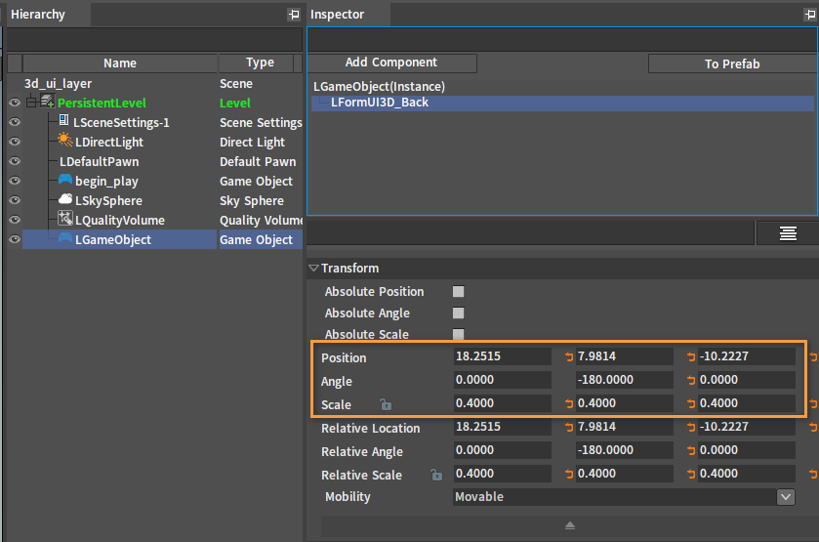Click the LQualityVolume icon
Image resolution: width=819 pixels, height=542 pixels.
(x=64, y=218)
